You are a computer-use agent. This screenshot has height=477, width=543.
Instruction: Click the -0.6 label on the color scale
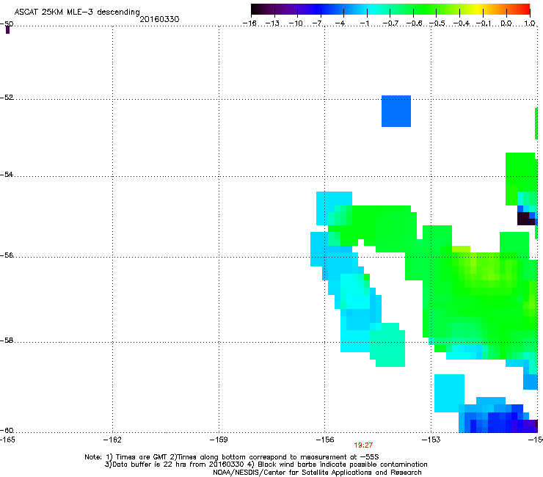414,23
